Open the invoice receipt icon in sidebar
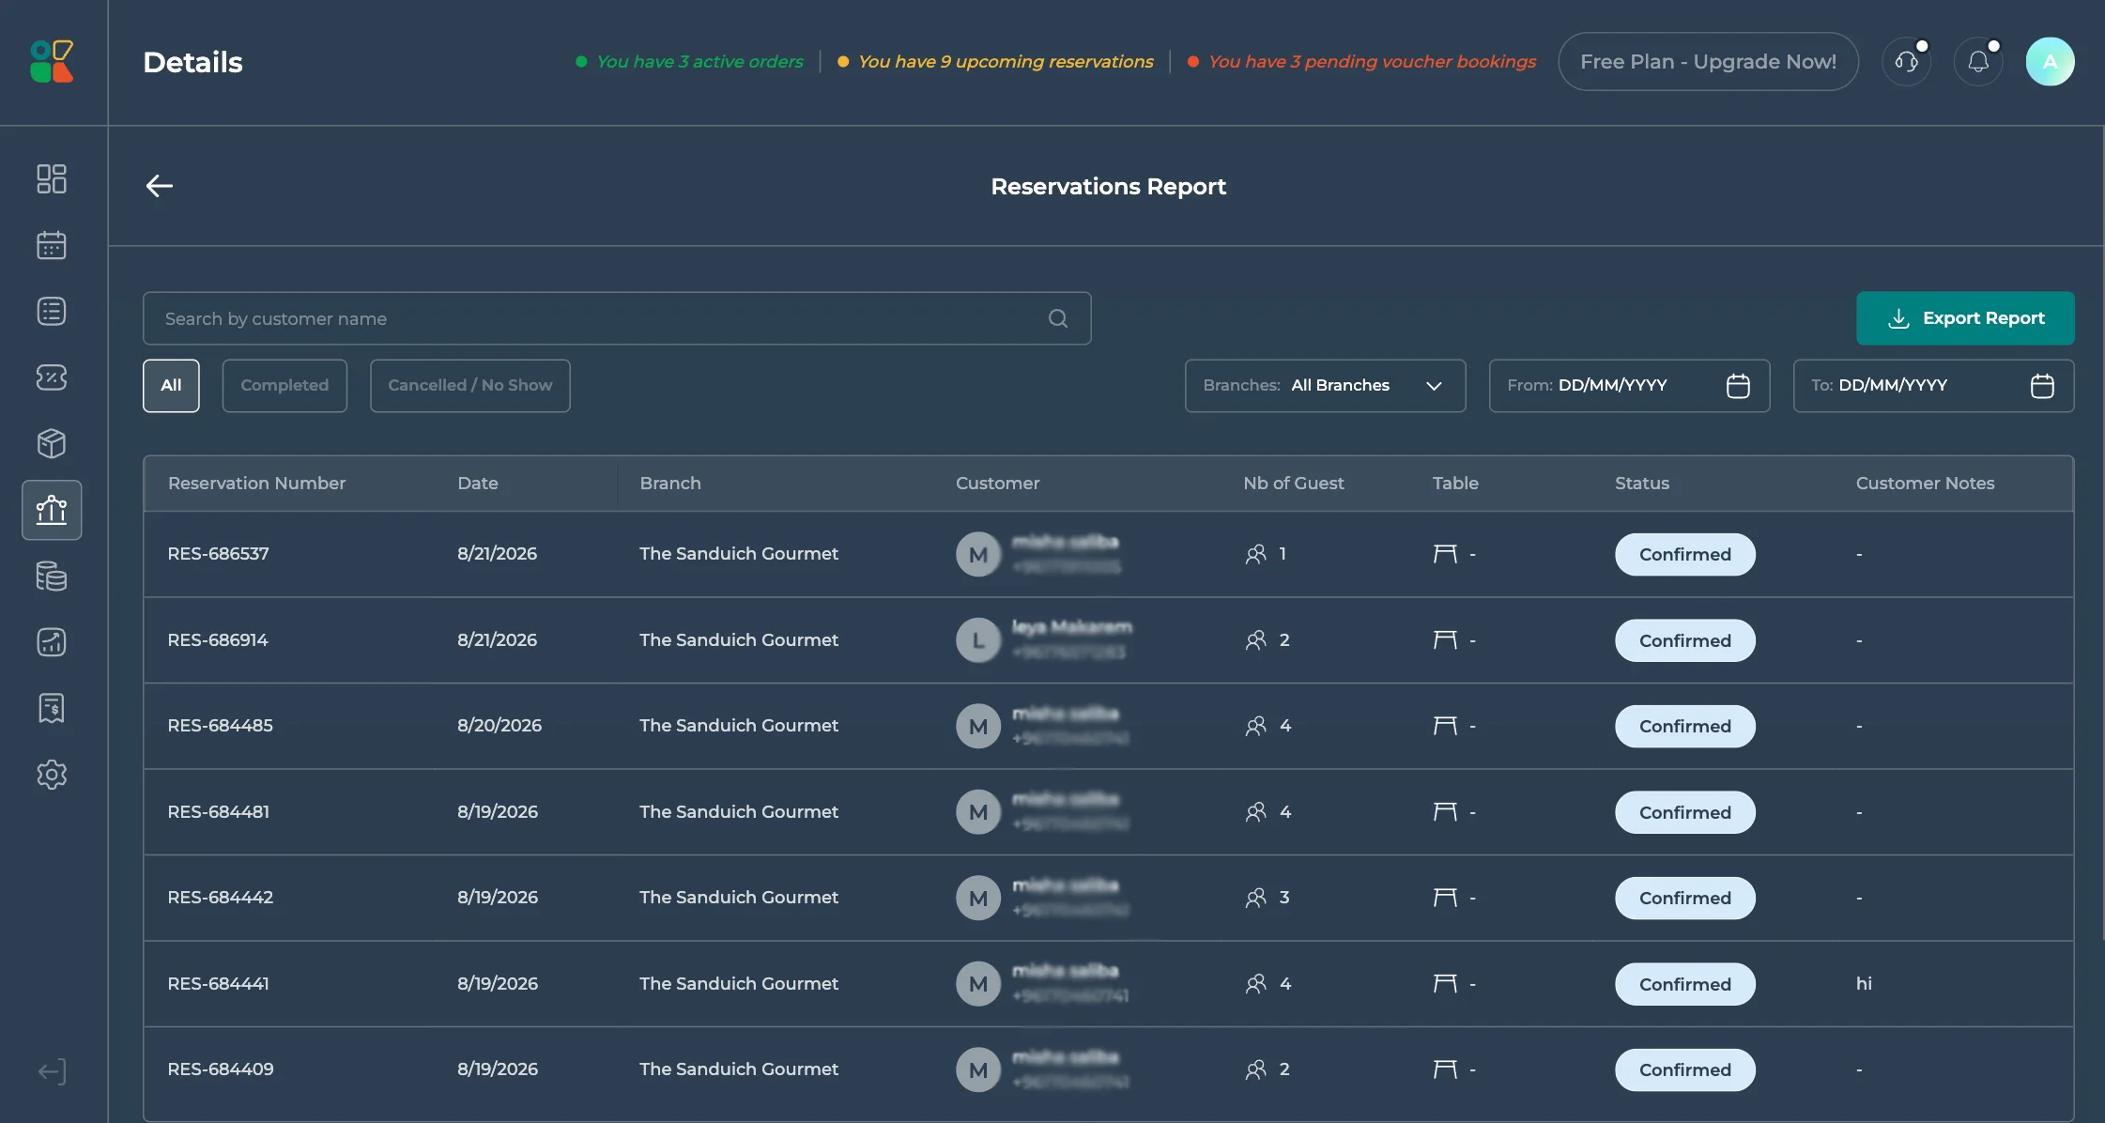Screen dimensions: 2105x1123 click(x=52, y=708)
